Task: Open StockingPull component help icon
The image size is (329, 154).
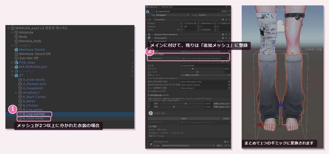Action: (x=223, y=38)
